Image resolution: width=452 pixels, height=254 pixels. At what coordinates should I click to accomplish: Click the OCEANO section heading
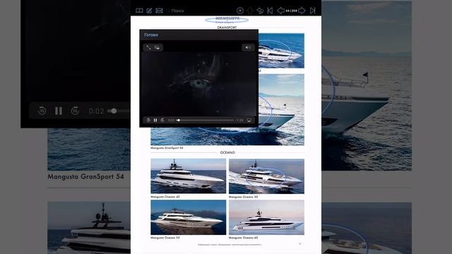(x=227, y=152)
